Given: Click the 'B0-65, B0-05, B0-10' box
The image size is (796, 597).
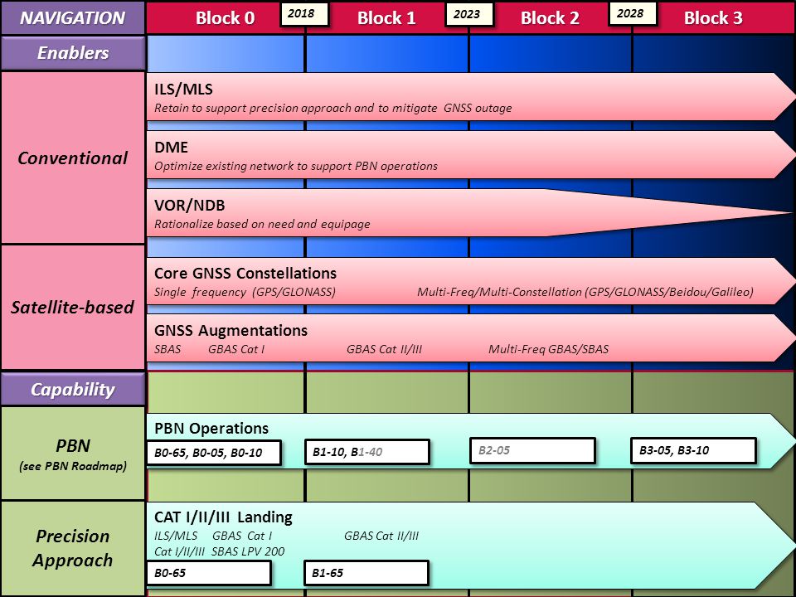Looking at the screenshot, I should (x=214, y=453).
